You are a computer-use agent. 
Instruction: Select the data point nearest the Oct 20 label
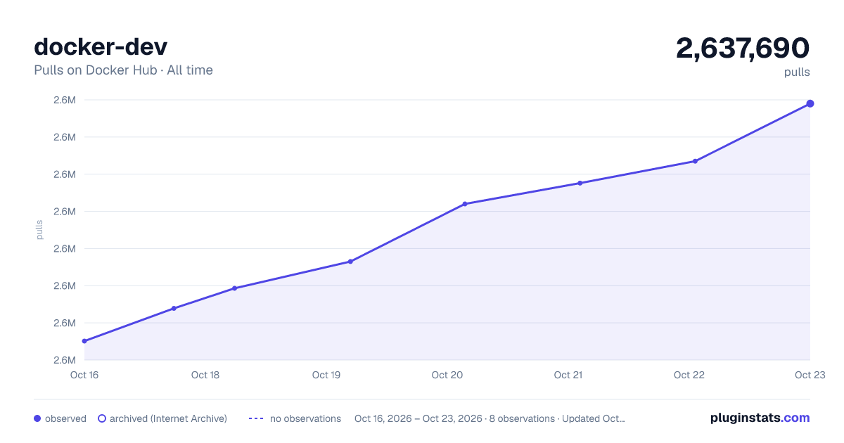click(x=465, y=204)
